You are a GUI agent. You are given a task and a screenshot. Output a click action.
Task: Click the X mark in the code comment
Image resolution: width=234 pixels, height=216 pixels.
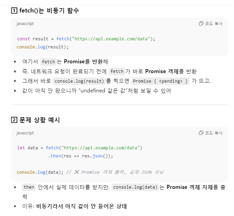point(77,172)
